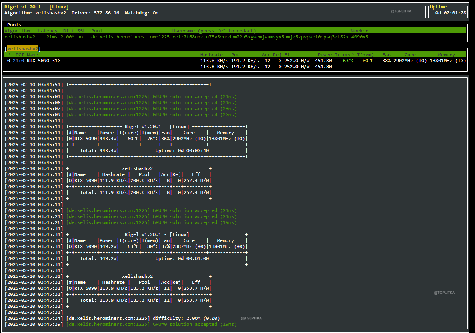Click the Hashrate column header in GPU table
The image size is (475, 333).
coord(211,55)
